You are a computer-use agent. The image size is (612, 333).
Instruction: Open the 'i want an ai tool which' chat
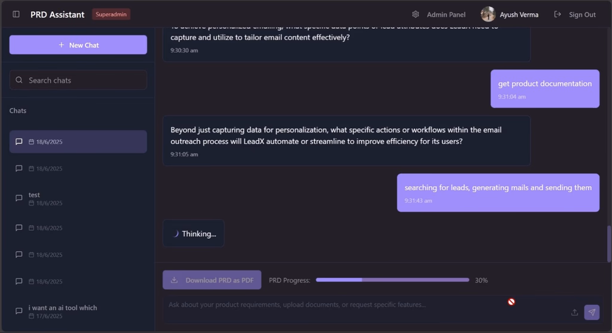[x=78, y=311]
